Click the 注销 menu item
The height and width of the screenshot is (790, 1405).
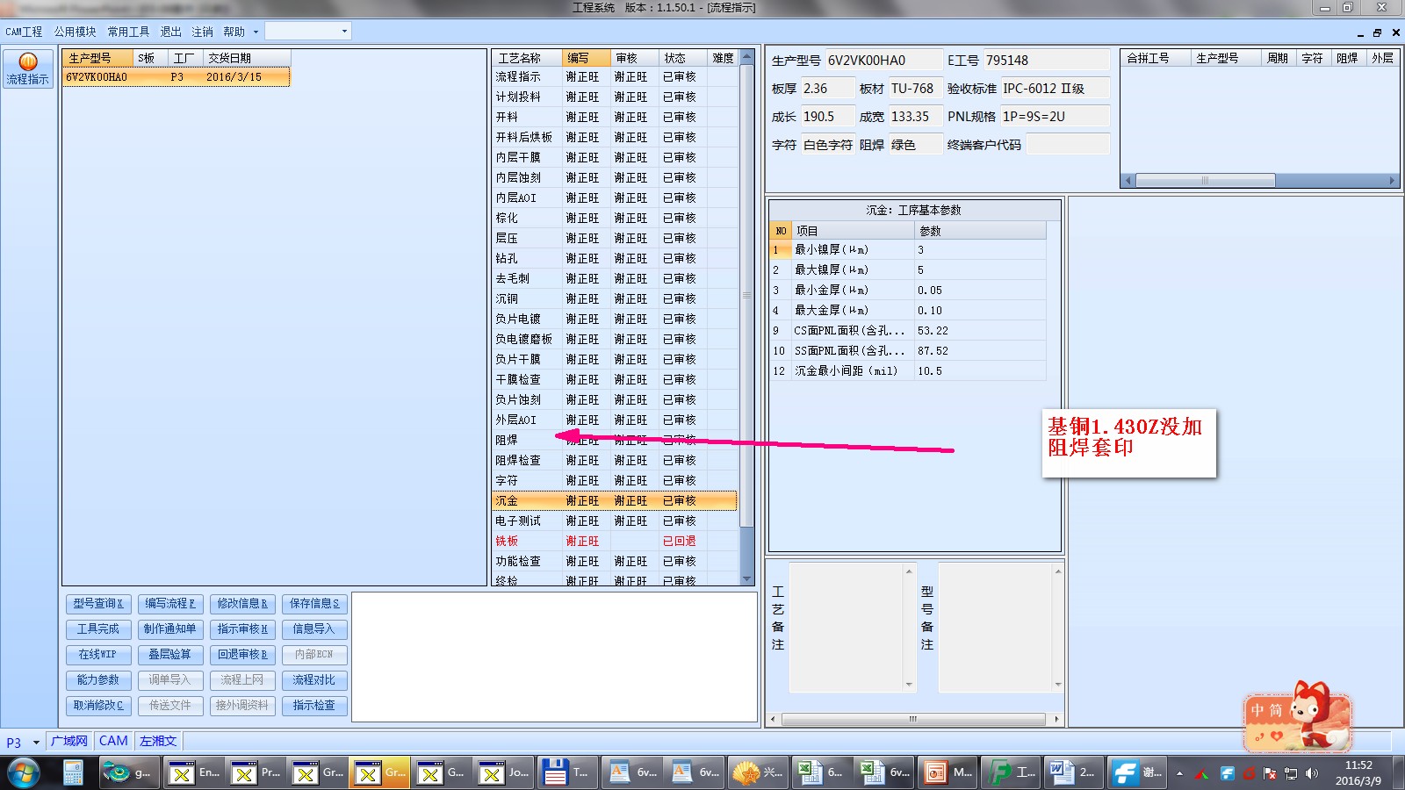[x=202, y=32]
